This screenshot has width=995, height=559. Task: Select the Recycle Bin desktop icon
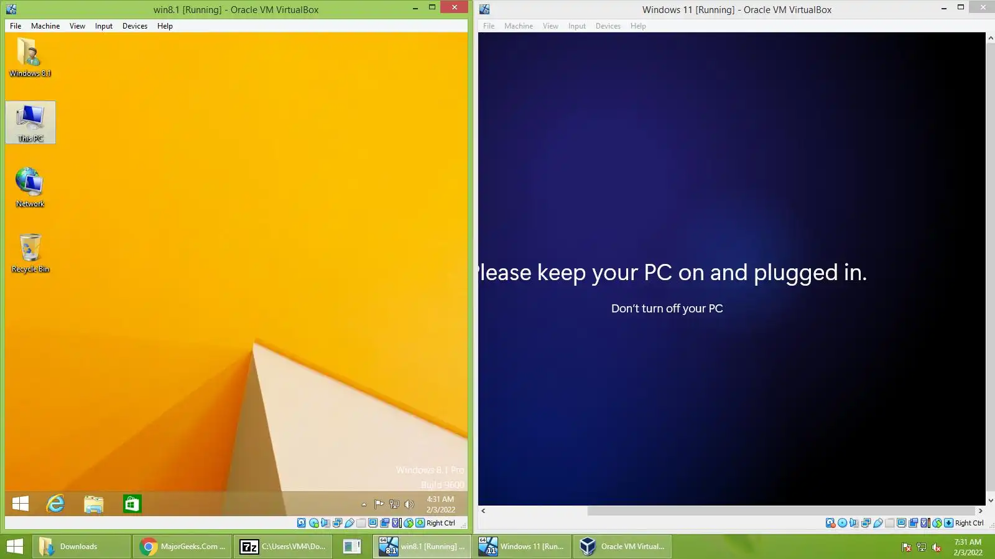30,253
